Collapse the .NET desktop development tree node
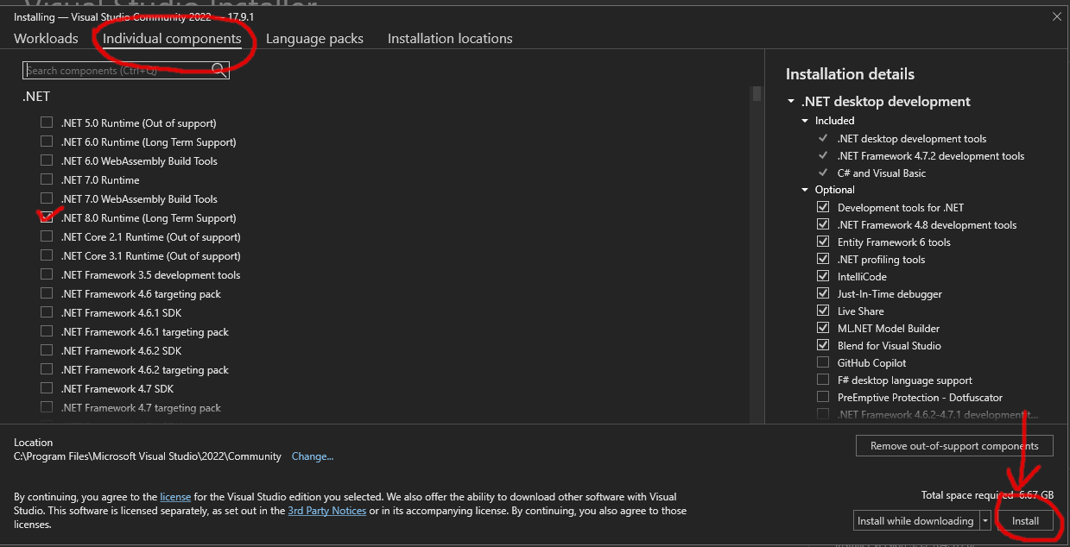This screenshot has width=1070, height=547. [791, 101]
